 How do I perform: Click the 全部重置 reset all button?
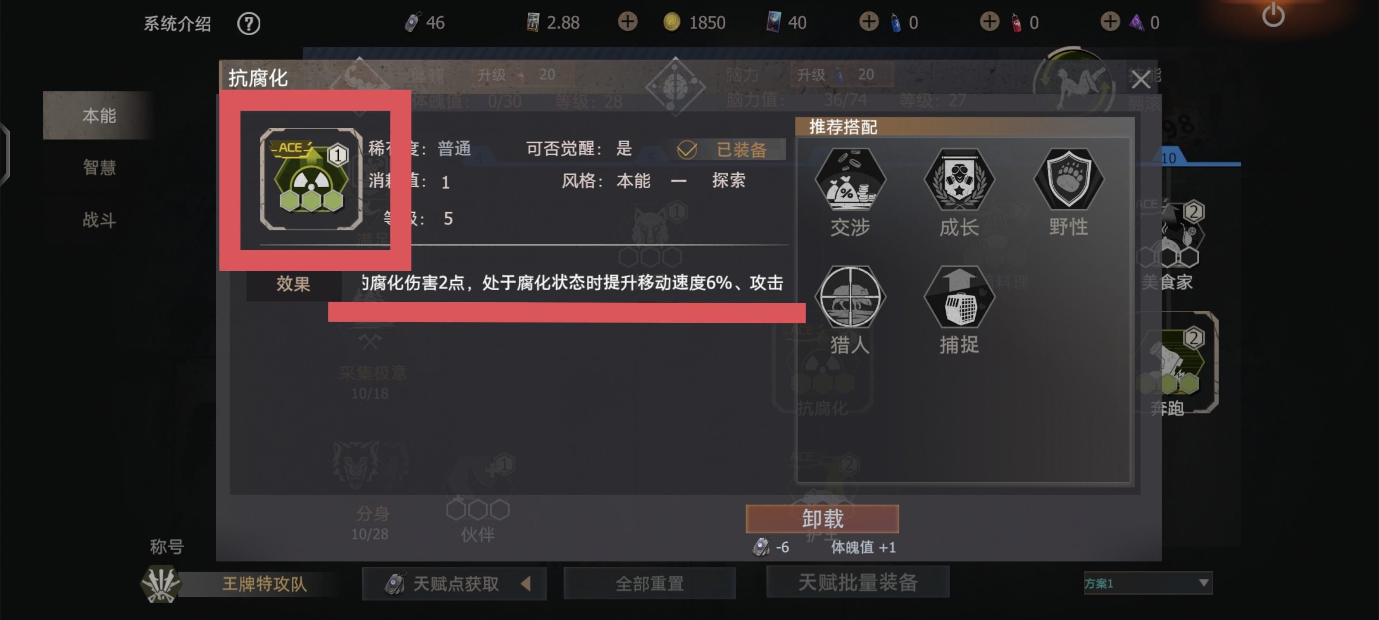pyautogui.click(x=649, y=583)
